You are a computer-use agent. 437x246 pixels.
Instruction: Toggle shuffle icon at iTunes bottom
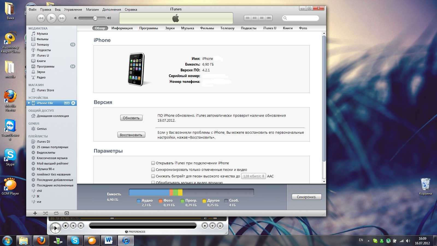[x=46, y=213]
